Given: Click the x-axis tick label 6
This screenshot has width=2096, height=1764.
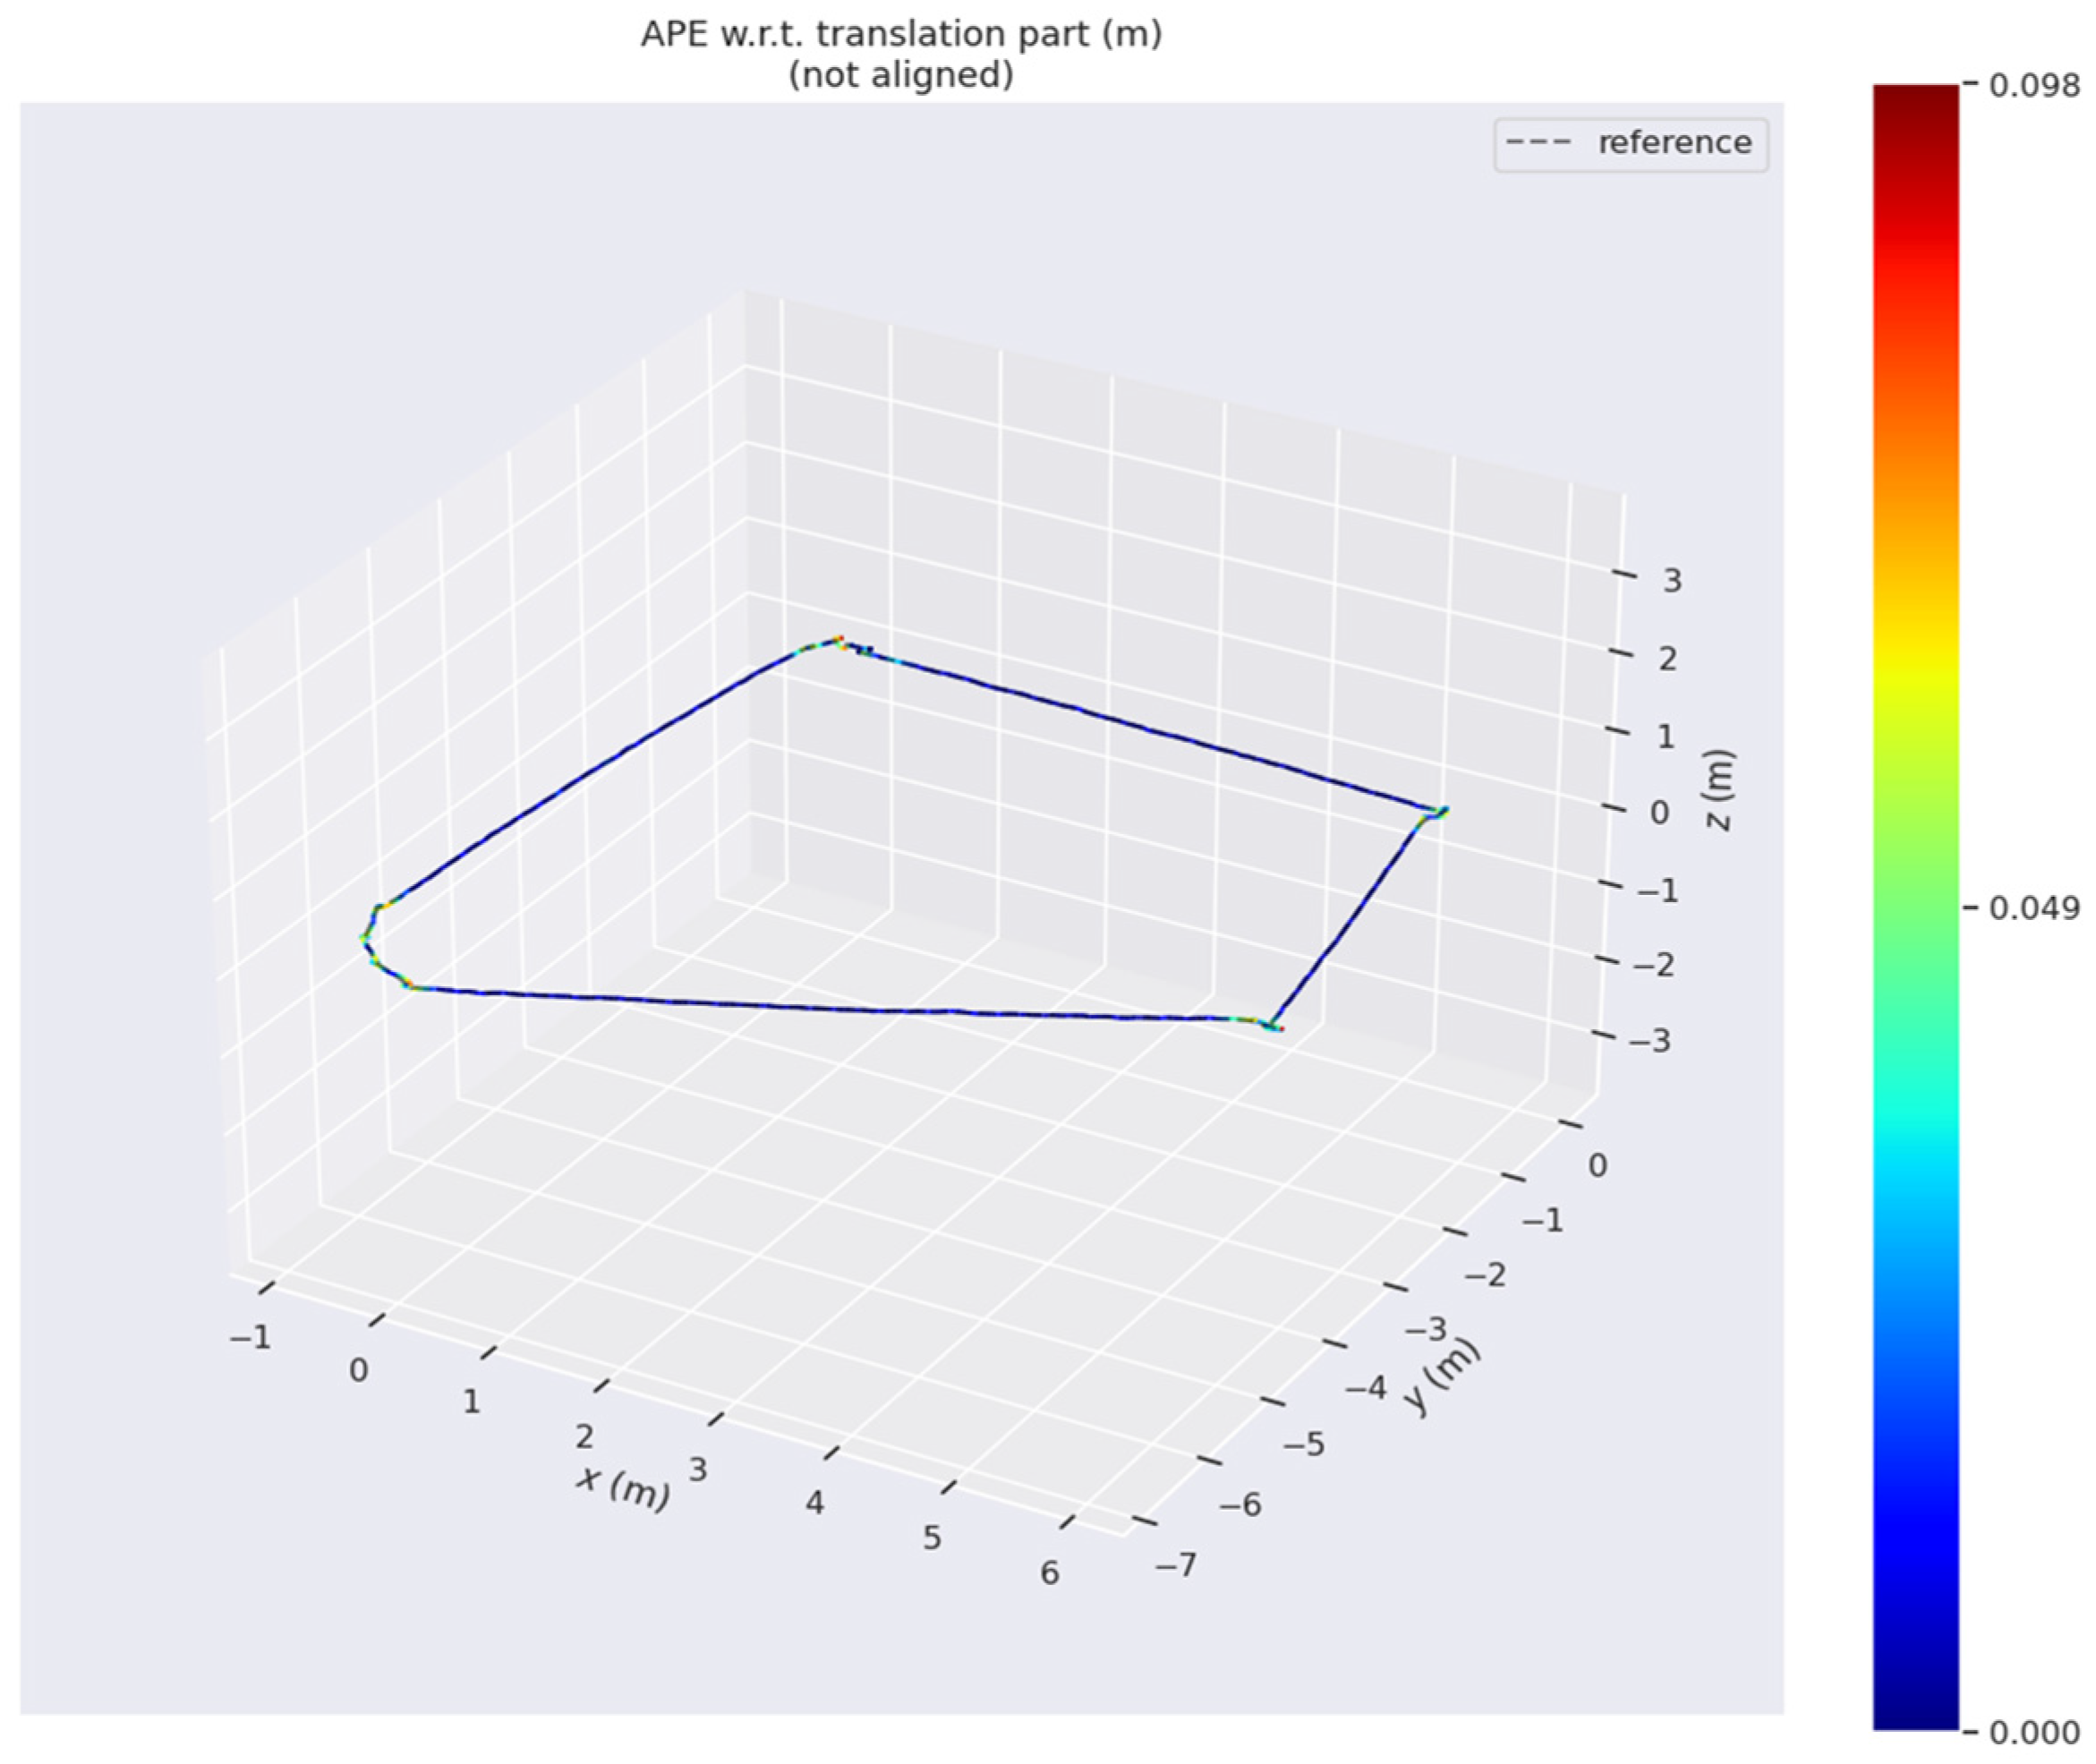Looking at the screenshot, I should click(x=1049, y=1573).
